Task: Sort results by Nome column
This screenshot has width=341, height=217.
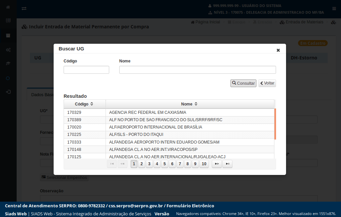Action: pyautogui.click(x=189, y=104)
